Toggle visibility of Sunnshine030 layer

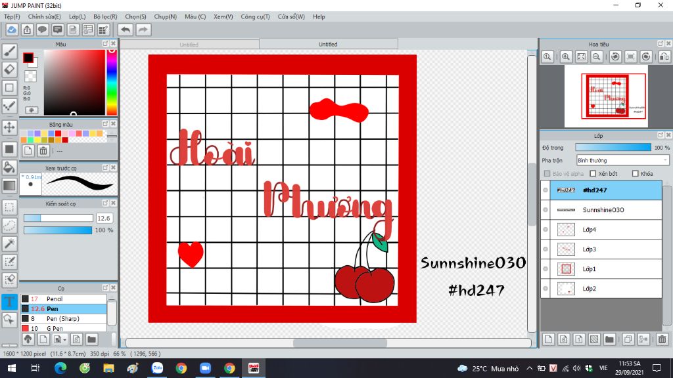(545, 209)
